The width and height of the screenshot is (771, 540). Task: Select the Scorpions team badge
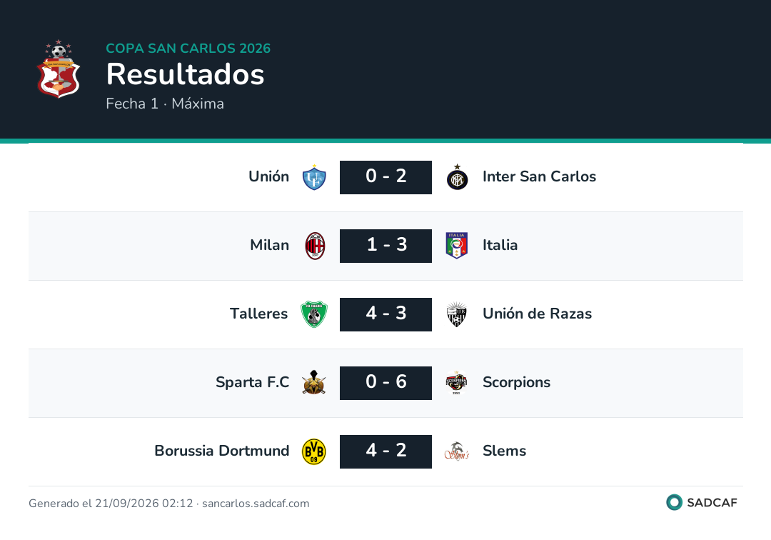457,383
